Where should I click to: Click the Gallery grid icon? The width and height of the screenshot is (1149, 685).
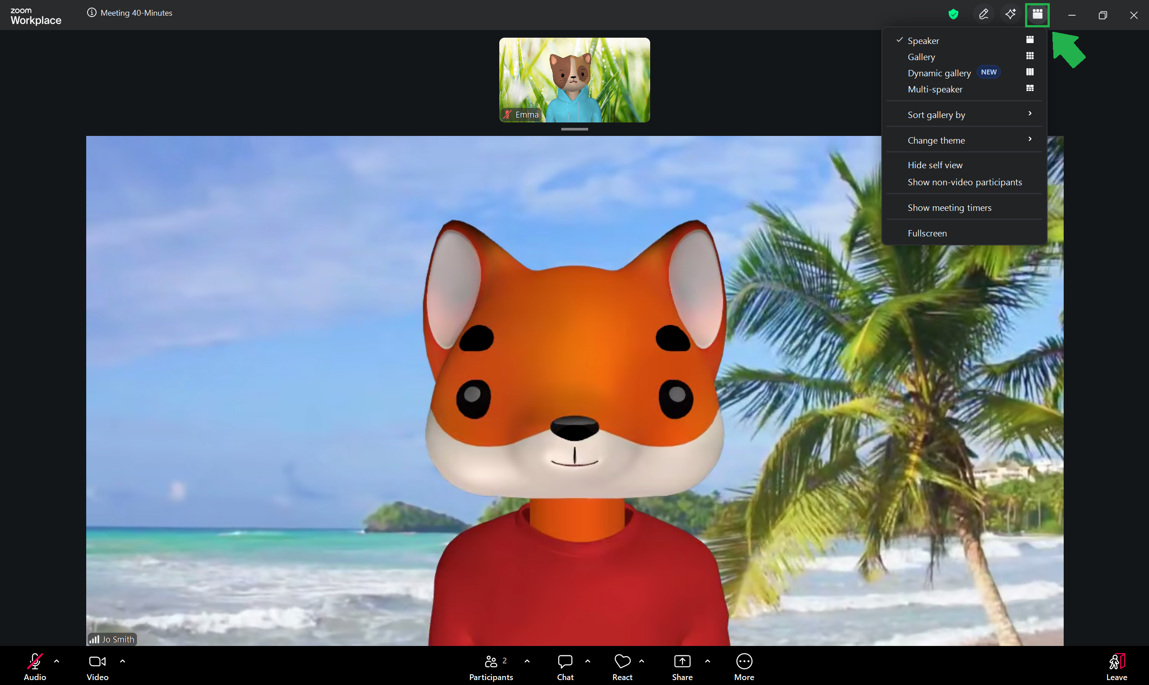pyautogui.click(x=1030, y=56)
